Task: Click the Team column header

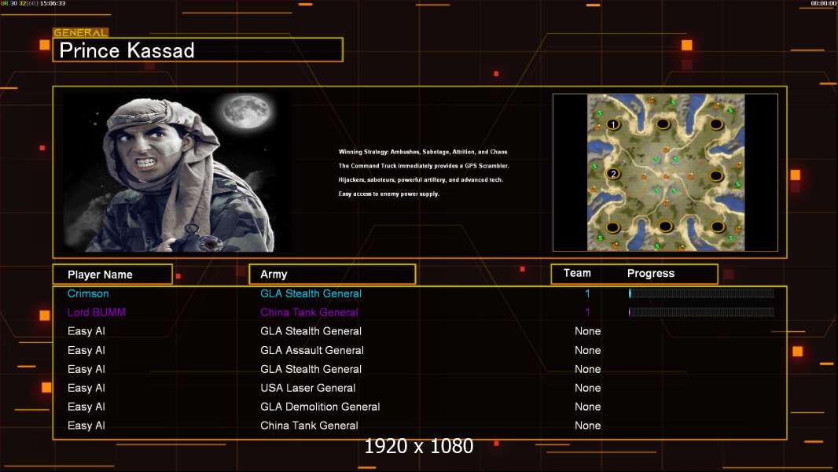Action: (577, 273)
